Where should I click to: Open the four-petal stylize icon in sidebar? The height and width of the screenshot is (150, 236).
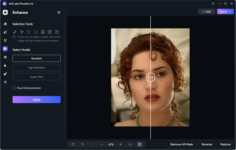tap(5, 57)
